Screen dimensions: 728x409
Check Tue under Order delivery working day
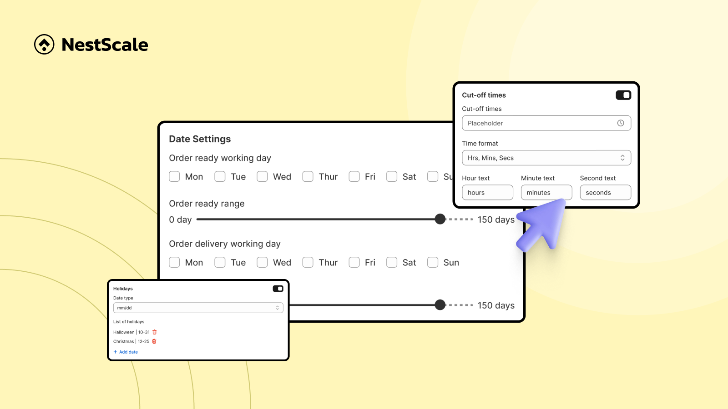pyautogui.click(x=220, y=262)
